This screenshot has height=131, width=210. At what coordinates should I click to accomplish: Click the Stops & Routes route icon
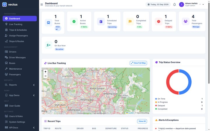6,41
